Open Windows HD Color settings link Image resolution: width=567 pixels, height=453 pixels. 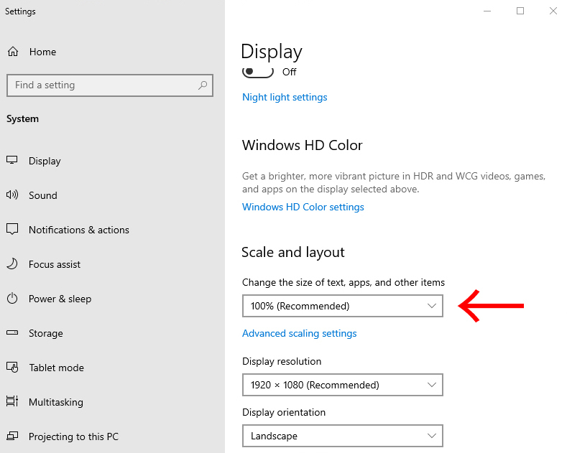(x=303, y=207)
